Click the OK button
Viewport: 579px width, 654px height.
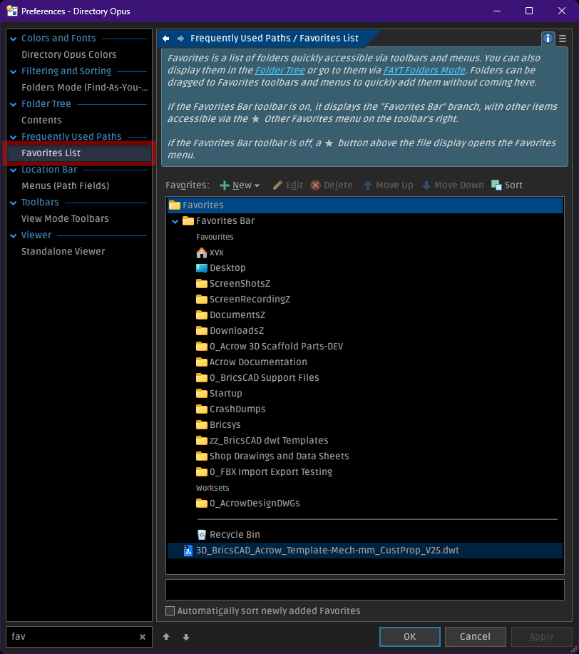click(409, 636)
